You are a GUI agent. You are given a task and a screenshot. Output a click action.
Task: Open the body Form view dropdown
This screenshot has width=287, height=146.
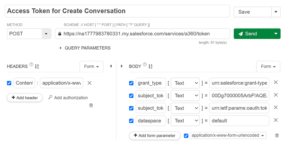[x=268, y=67]
